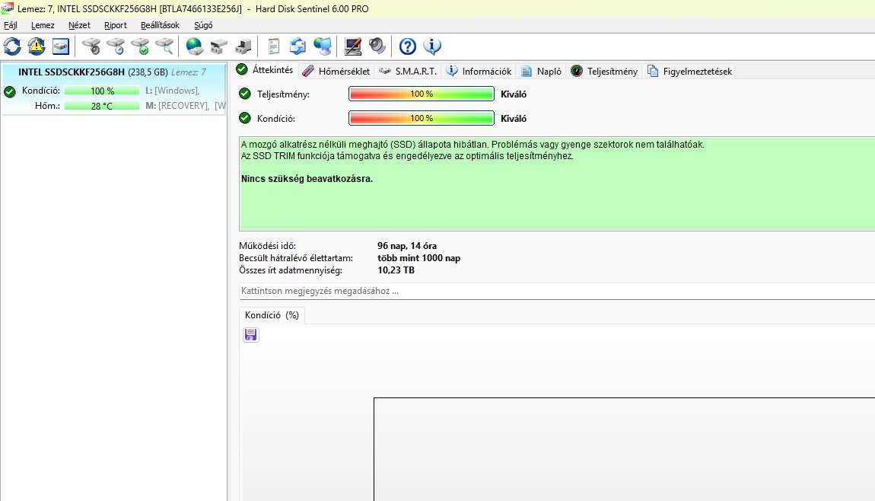Screen dimensions: 875x501
Task: Click the 'Kiváló' label next to Teljesítmény
Action: (514, 94)
